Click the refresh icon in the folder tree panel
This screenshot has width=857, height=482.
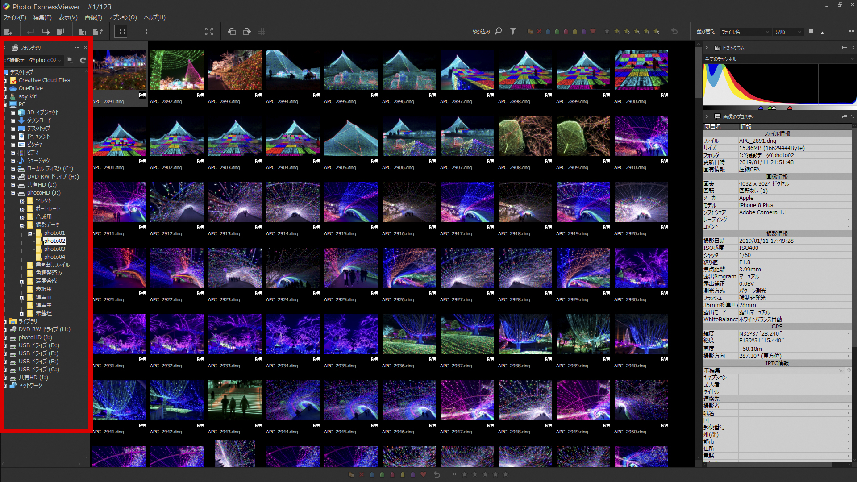coord(83,60)
